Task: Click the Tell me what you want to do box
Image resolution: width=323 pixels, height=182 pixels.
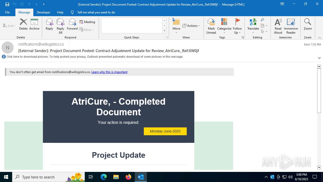Action: tap(96, 12)
